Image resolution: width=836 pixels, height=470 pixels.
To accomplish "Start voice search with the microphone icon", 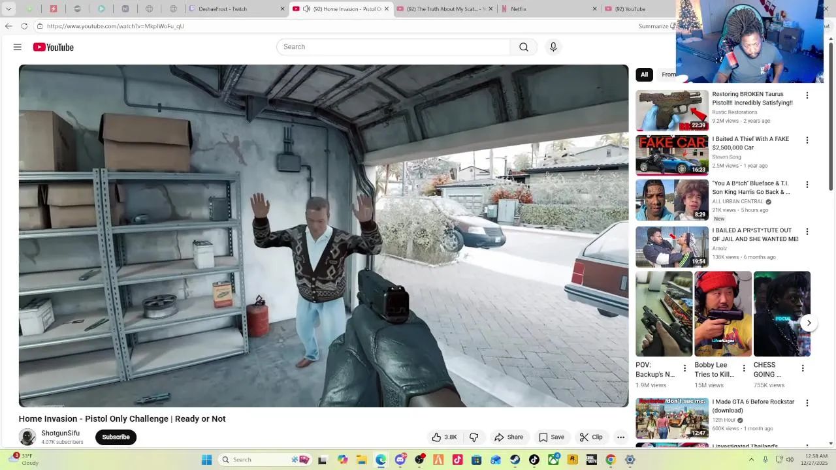I will point(553,47).
